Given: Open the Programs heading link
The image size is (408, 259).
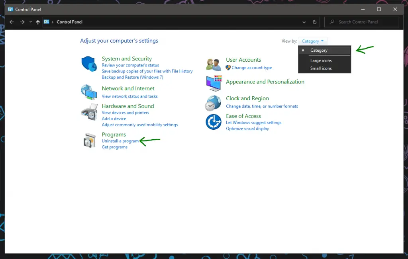Looking at the screenshot, I should coord(114,134).
